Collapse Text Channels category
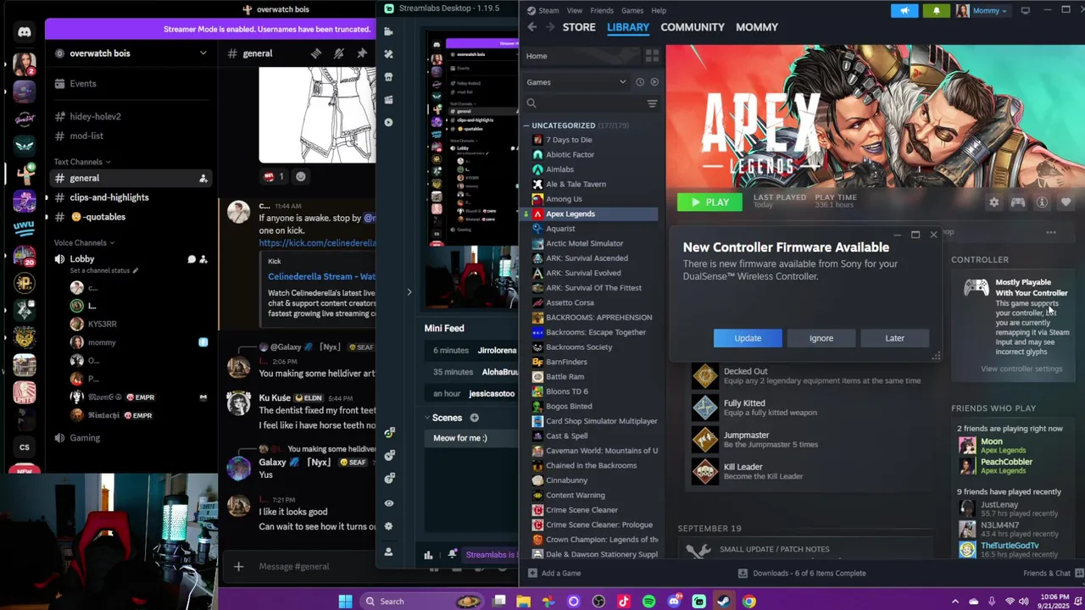The image size is (1085, 610). click(81, 162)
